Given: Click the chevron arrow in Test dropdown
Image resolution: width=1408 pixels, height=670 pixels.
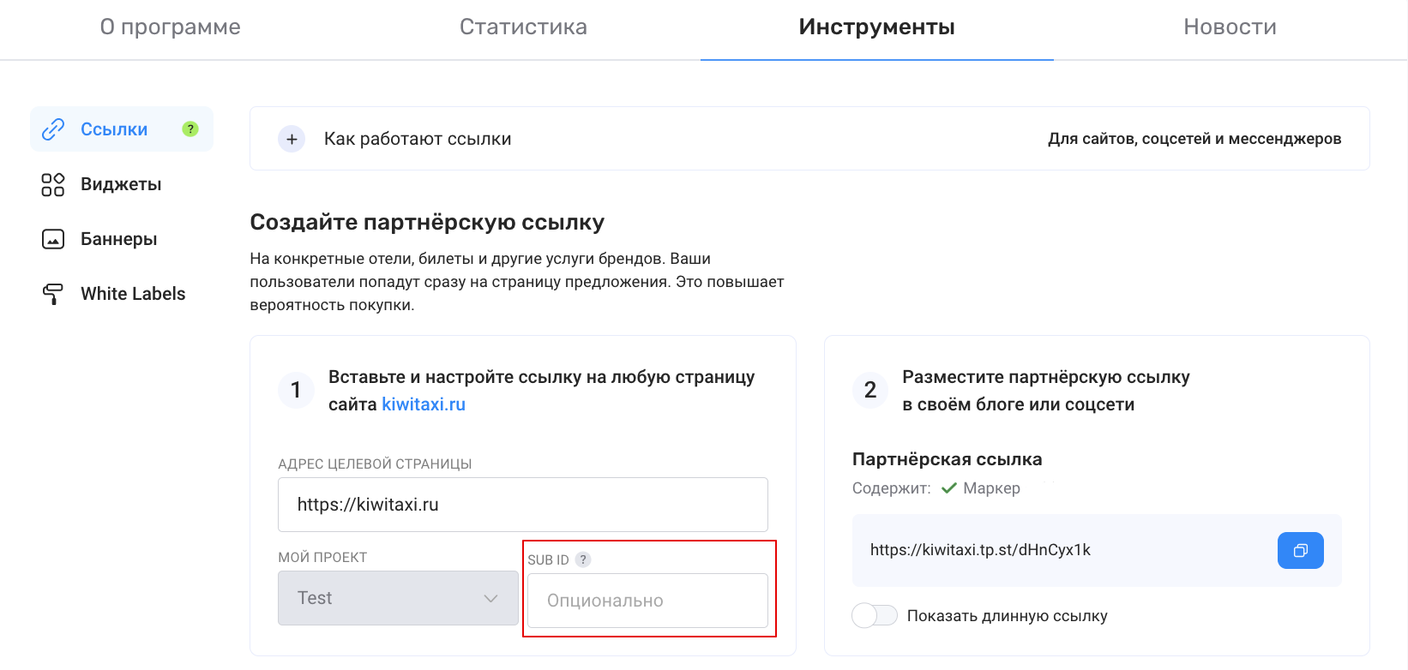Looking at the screenshot, I should click(490, 598).
